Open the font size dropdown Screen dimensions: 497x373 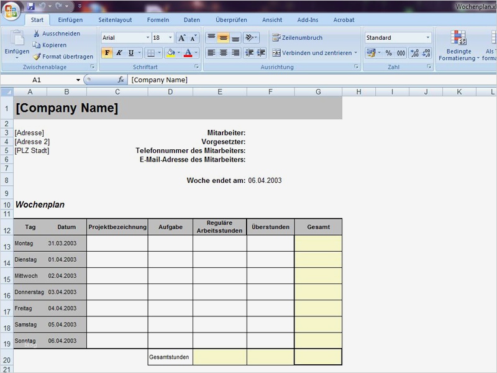pos(170,36)
